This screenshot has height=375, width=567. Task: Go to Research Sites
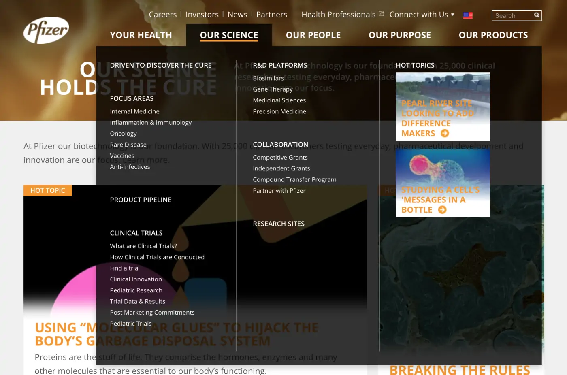click(x=279, y=224)
